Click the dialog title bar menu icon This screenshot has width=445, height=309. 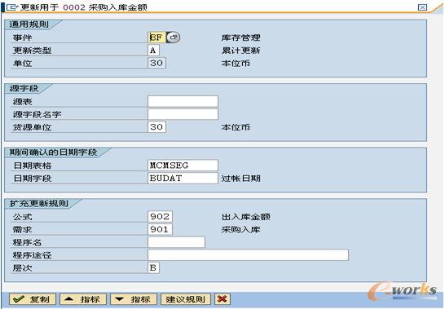pos(12,7)
